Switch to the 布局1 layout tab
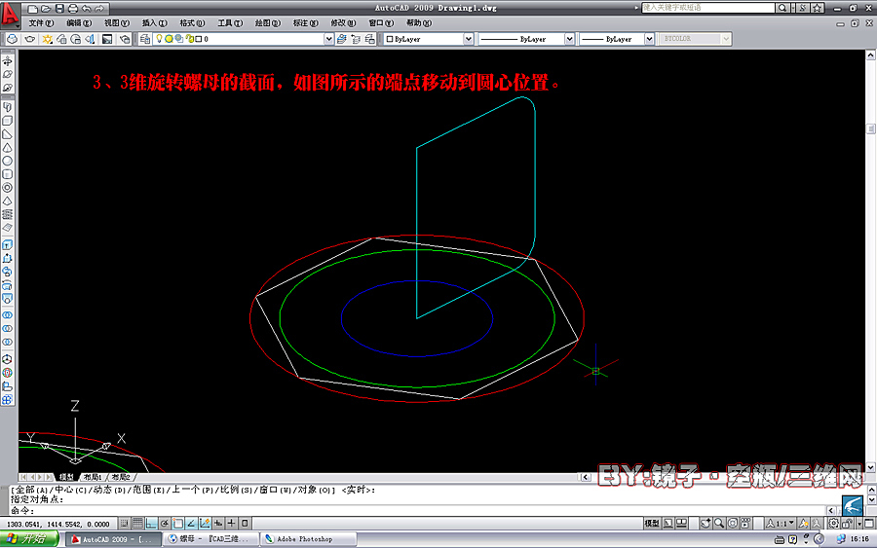Image resolution: width=877 pixels, height=548 pixels. click(93, 477)
